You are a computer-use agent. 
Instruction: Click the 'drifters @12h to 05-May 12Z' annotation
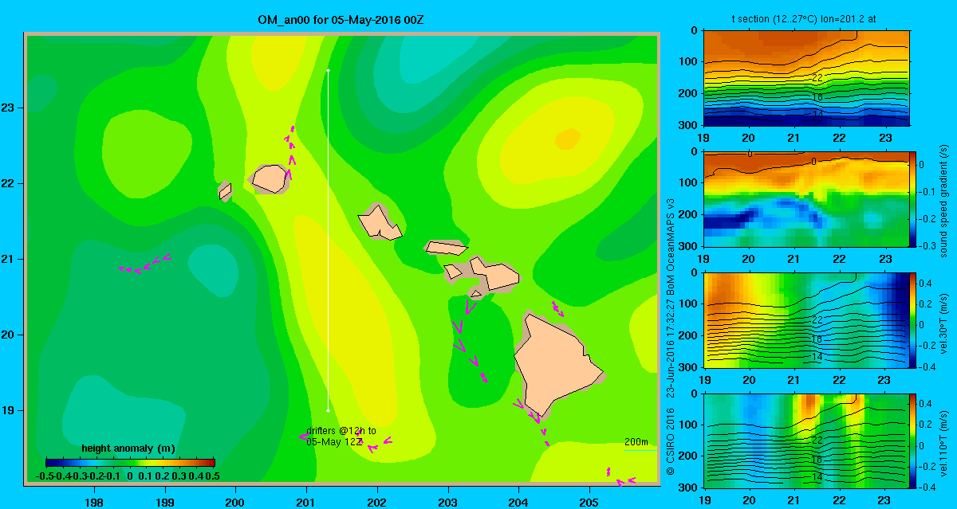(x=341, y=437)
